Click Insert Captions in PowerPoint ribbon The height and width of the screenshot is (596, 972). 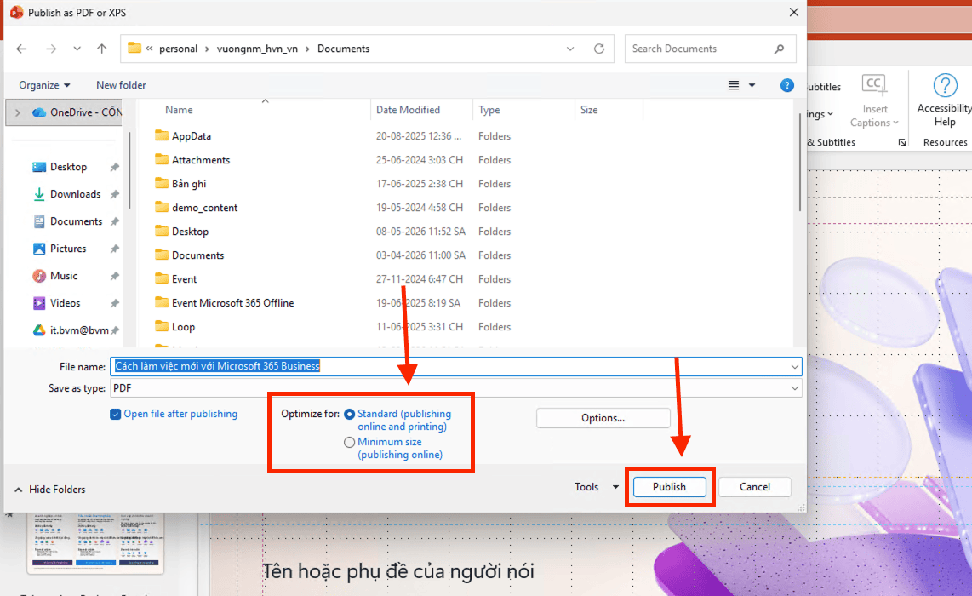pyautogui.click(x=874, y=101)
